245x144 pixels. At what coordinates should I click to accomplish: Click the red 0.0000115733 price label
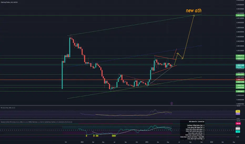pos(240,80)
